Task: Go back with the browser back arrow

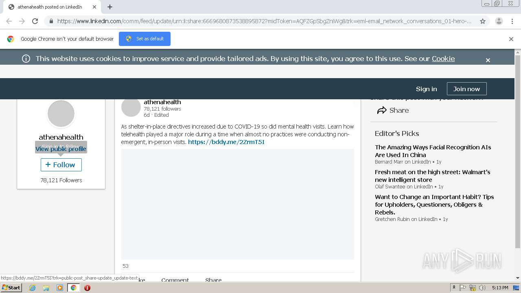Action: click(x=9, y=21)
